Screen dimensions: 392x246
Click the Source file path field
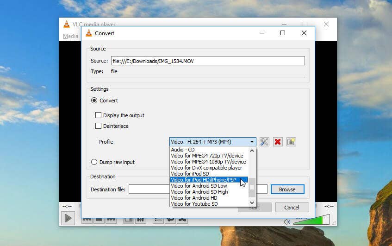pos(208,61)
